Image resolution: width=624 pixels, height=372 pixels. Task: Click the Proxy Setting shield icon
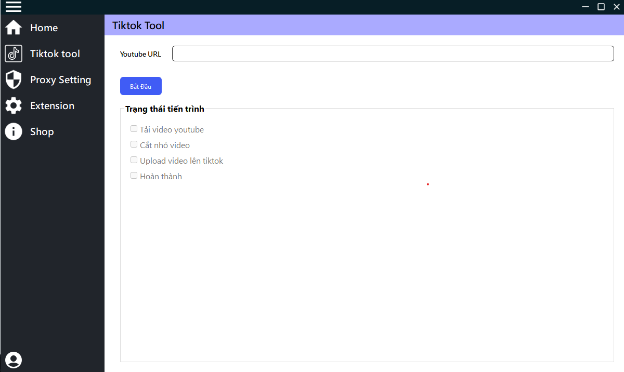click(14, 79)
